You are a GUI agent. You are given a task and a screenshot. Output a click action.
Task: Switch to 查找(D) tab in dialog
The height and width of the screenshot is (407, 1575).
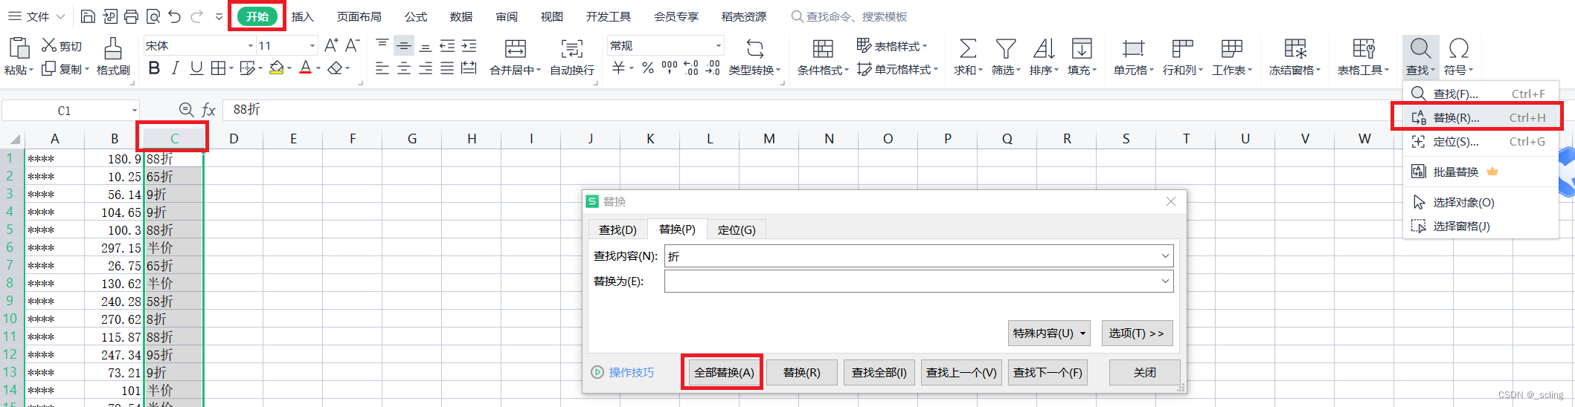618,230
